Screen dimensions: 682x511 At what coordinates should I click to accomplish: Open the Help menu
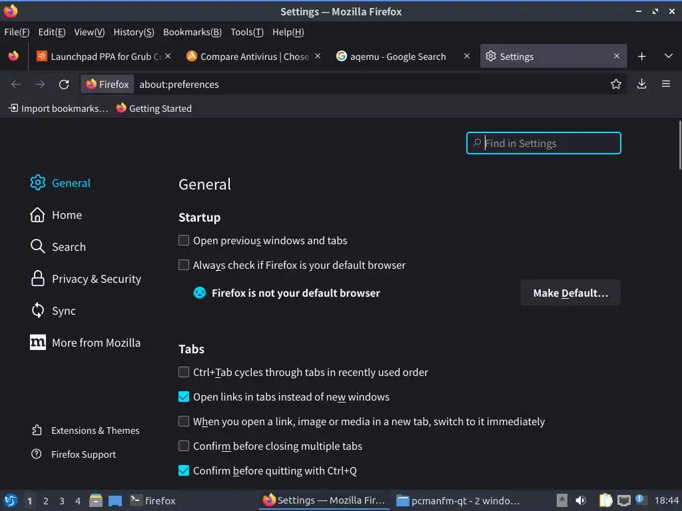point(288,32)
